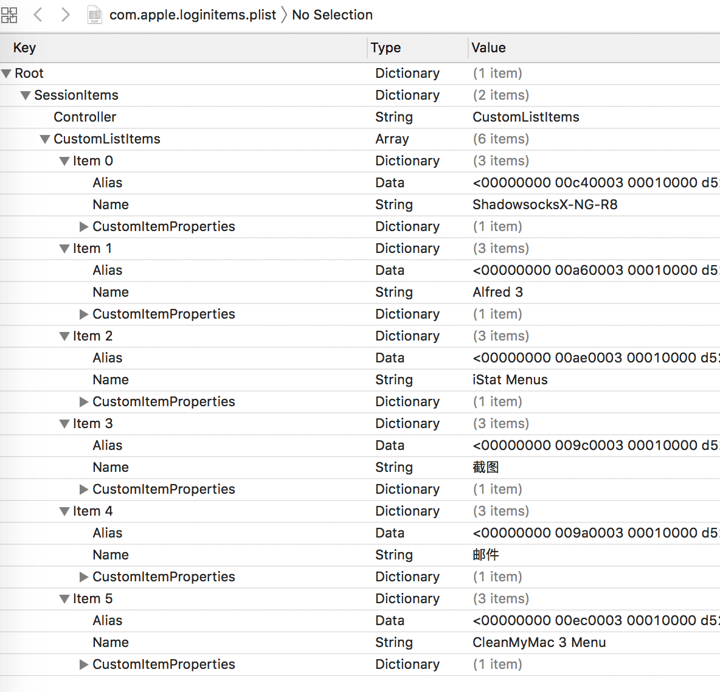Select the Item 5 key label
Viewport: 720px width, 692px height.
[x=93, y=599]
